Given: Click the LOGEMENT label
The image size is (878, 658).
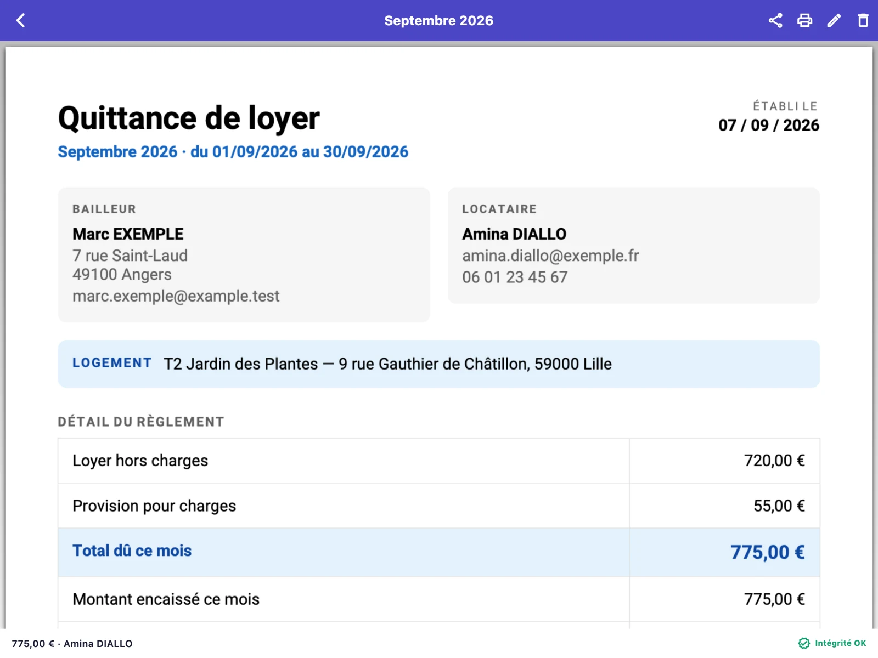Looking at the screenshot, I should pos(112,363).
